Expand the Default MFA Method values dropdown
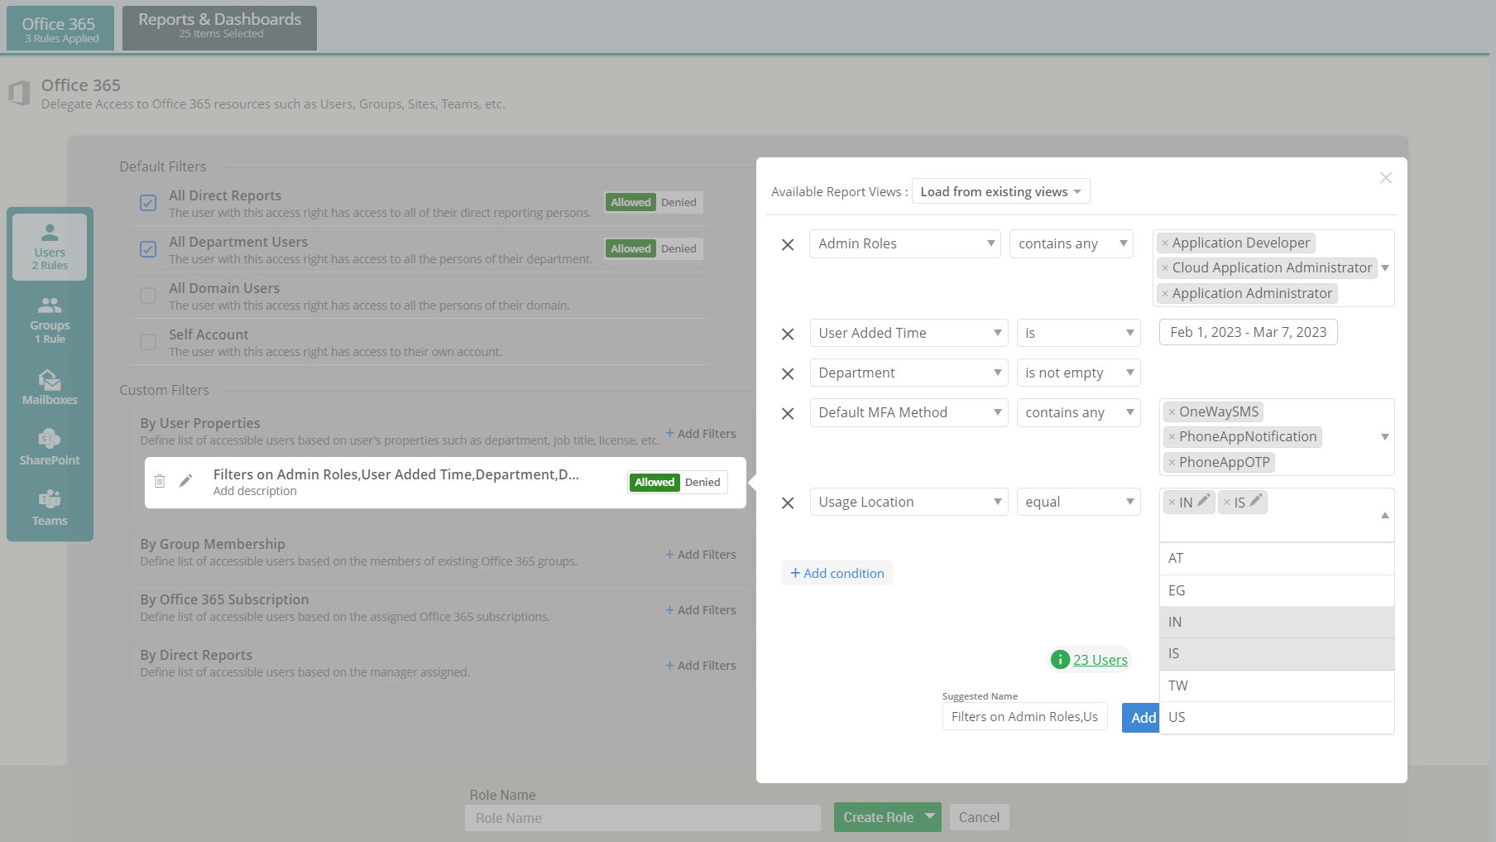The height and width of the screenshot is (842, 1496). tap(1385, 437)
